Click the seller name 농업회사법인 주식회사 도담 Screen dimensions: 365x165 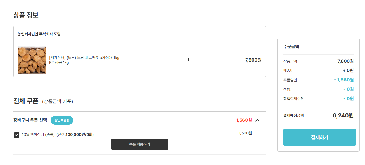[39, 34]
